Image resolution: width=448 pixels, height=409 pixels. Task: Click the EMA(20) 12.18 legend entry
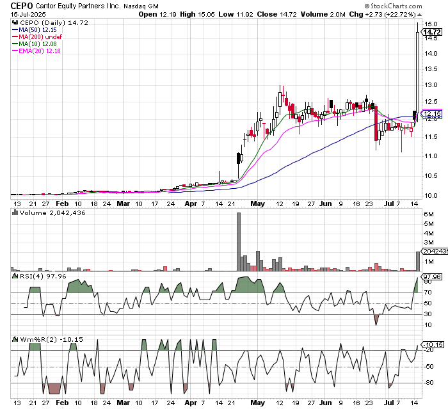36,51
